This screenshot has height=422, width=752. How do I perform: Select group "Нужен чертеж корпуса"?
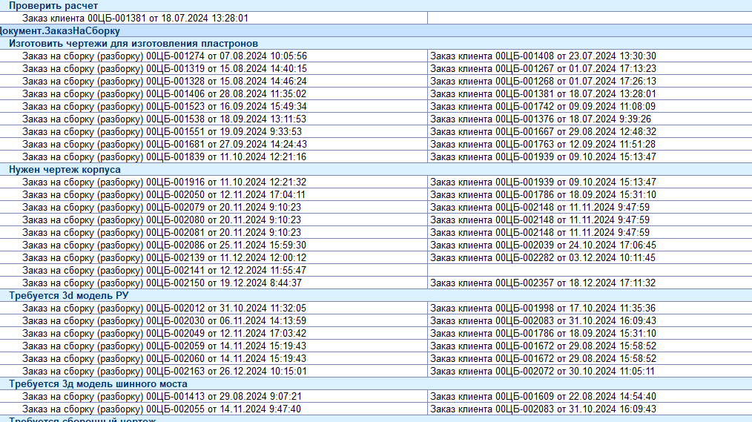tap(65, 170)
